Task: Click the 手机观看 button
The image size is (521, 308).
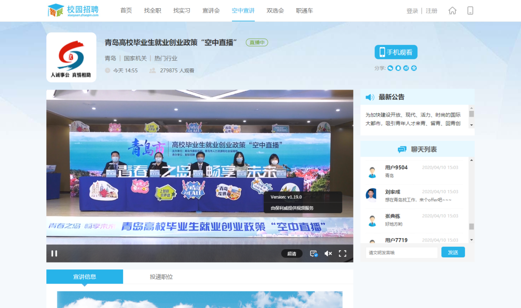Action: click(x=396, y=52)
